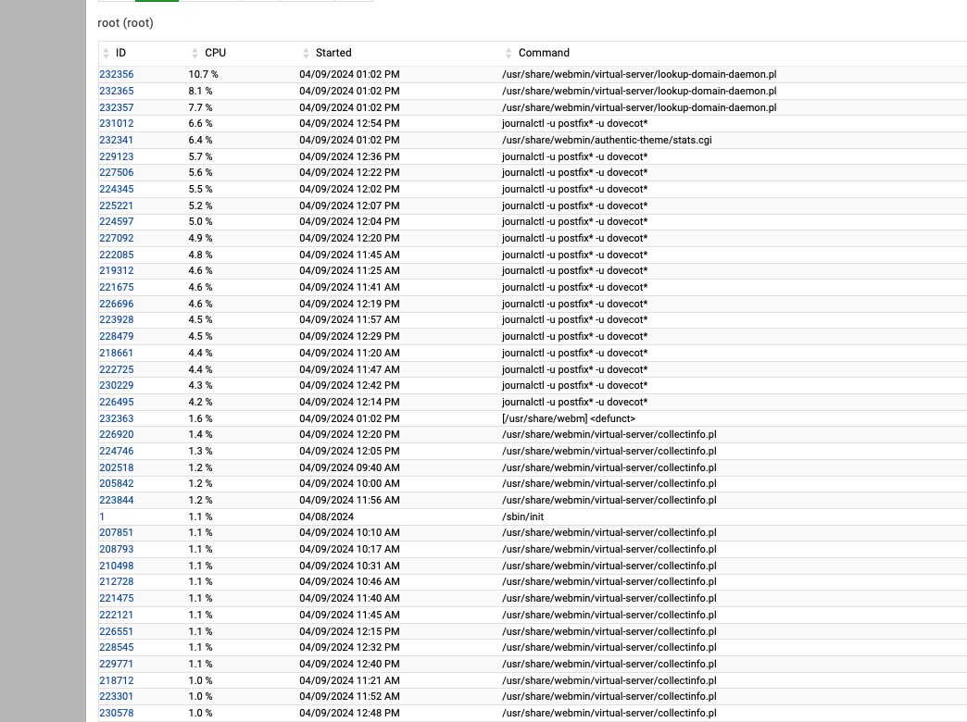
Task: Open process ID 225221
Action: pyautogui.click(x=117, y=205)
